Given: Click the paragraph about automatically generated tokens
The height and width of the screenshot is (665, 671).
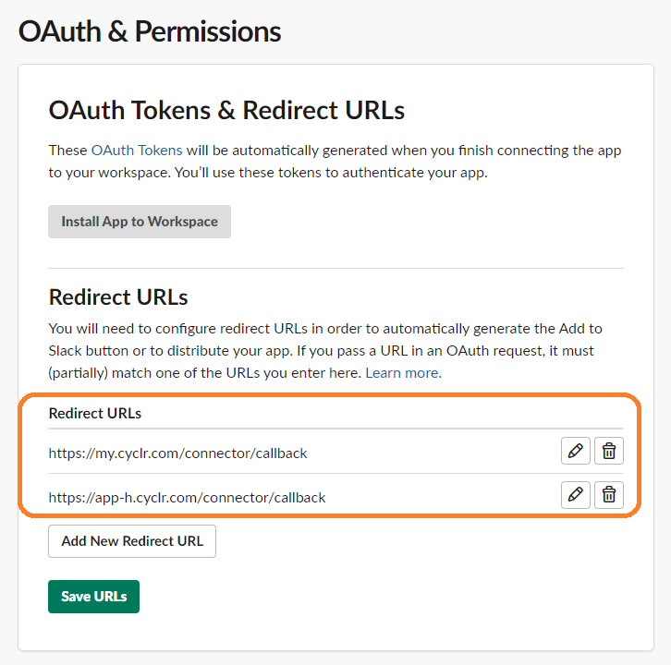Looking at the screenshot, I should (x=335, y=162).
